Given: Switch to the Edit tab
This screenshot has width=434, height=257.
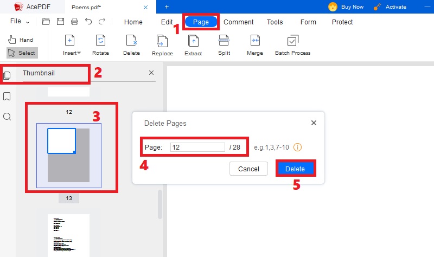Looking at the screenshot, I should click(x=167, y=22).
